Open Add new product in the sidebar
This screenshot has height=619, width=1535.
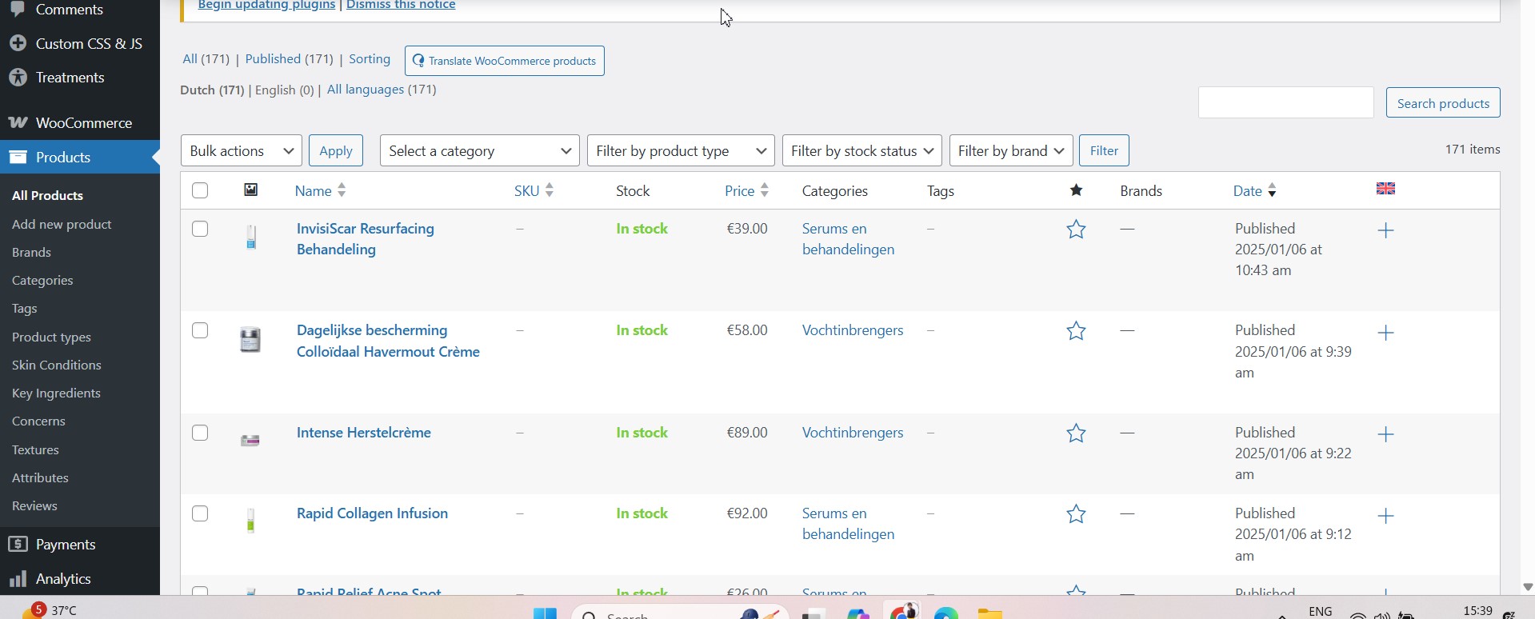coord(62,224)
